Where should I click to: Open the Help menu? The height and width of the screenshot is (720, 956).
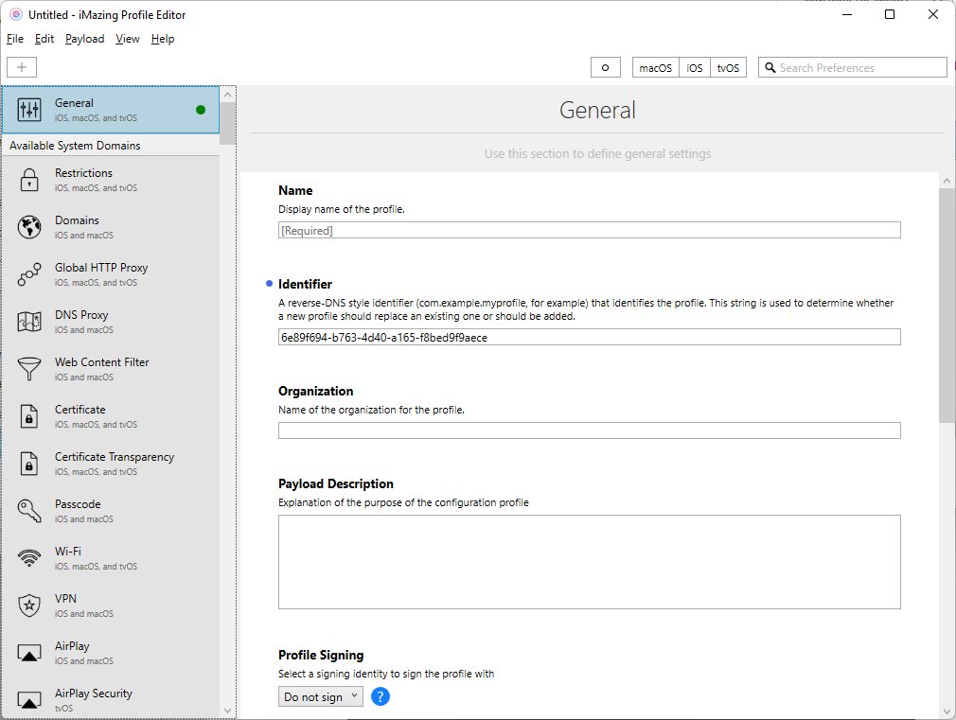point(163,39)
